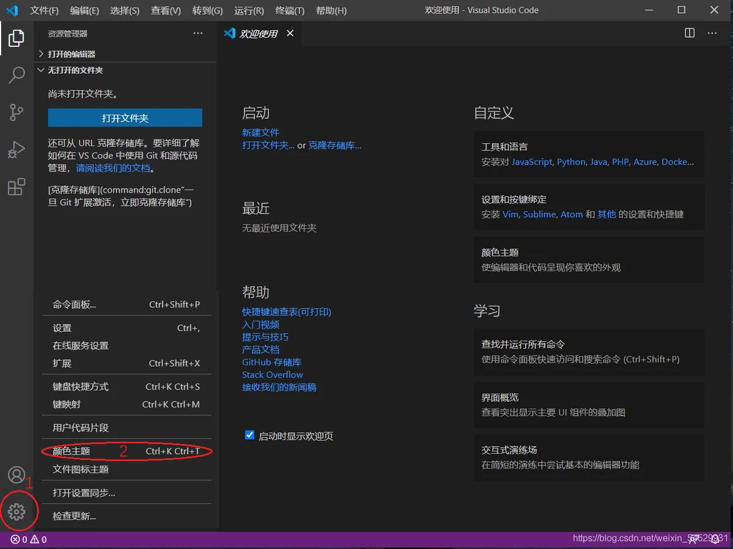Choose 颜色主题 from the gear menu

click(126, 451)
